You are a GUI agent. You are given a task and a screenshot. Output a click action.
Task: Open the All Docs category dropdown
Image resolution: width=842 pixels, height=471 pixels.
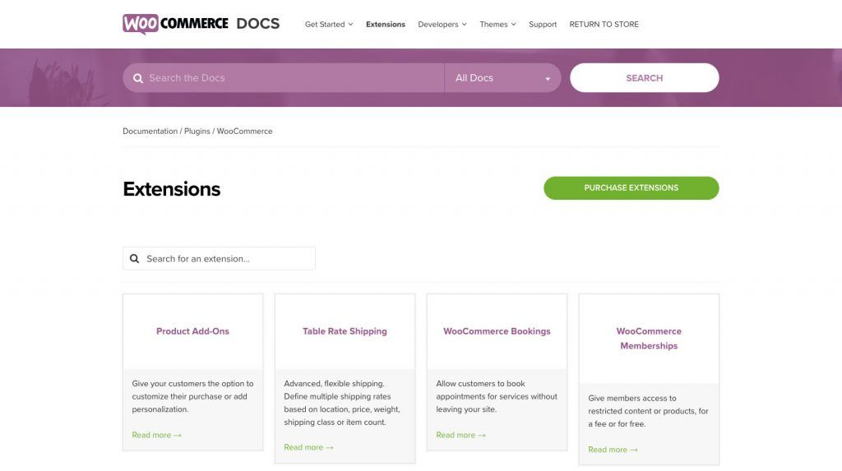(x=502, y=78)
